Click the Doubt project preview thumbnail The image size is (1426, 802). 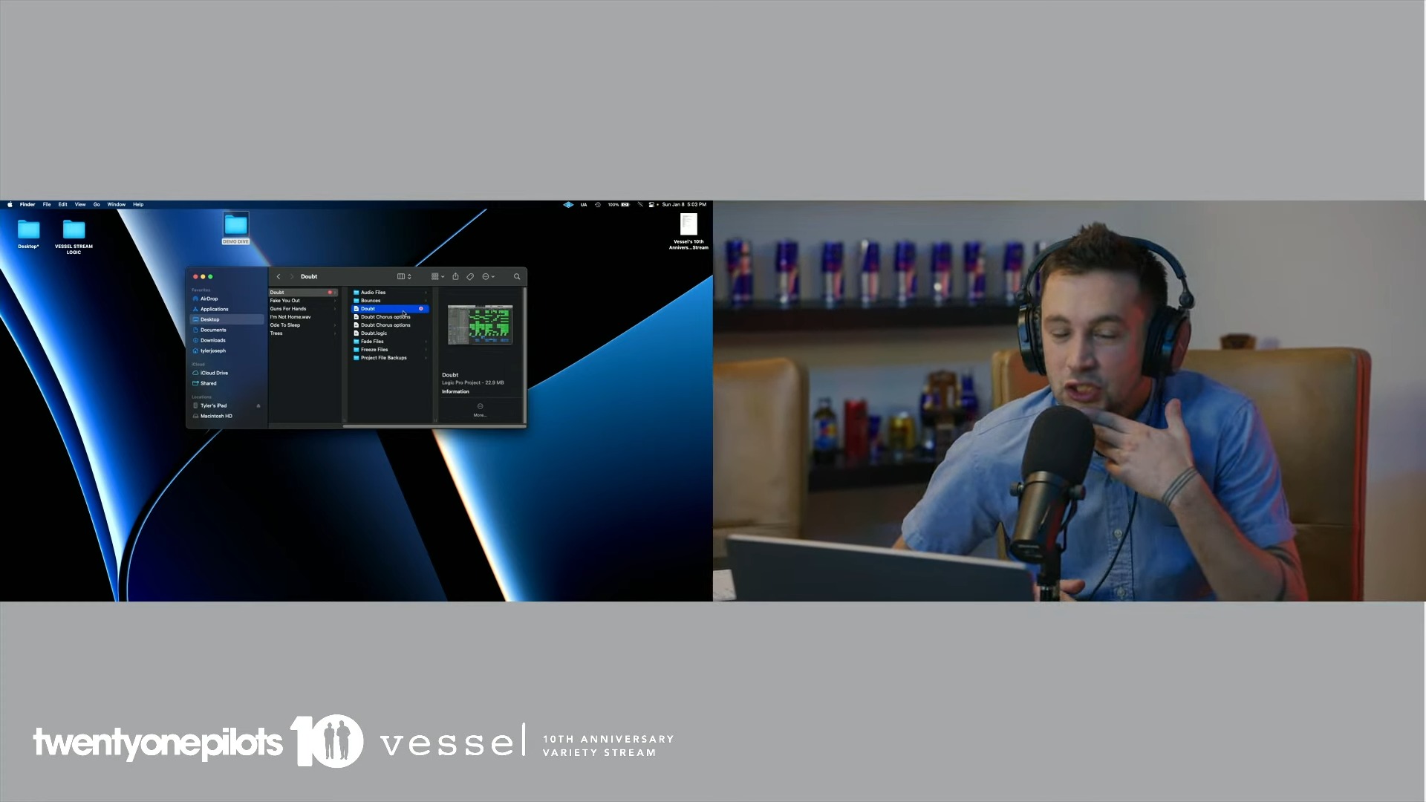(480, 325)
